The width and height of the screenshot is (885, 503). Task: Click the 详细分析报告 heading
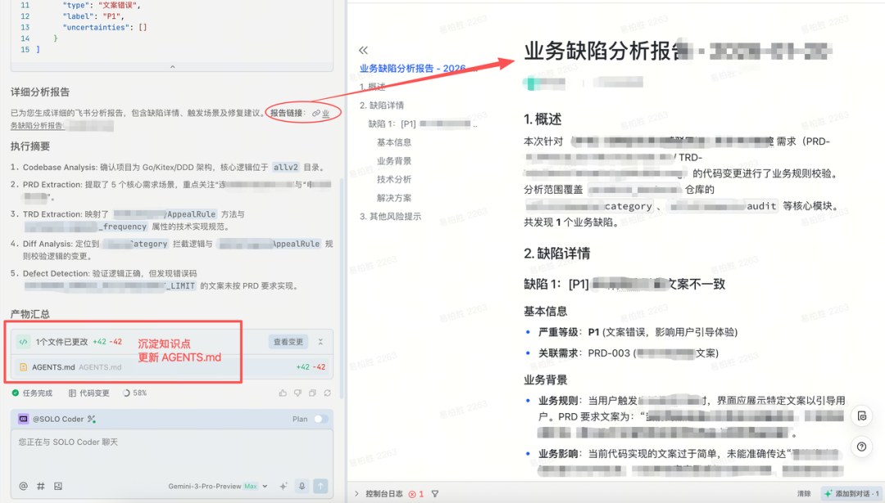pos(40,92)
